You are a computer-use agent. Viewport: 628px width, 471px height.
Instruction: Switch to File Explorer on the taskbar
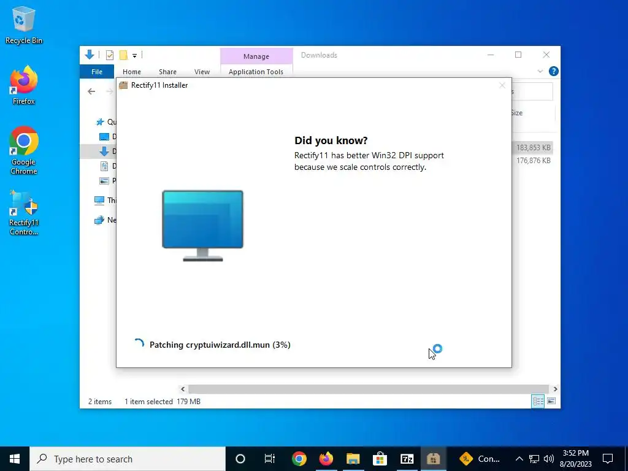coord(353,459)
